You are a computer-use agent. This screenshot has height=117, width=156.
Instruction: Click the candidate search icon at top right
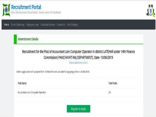point(151,10)
